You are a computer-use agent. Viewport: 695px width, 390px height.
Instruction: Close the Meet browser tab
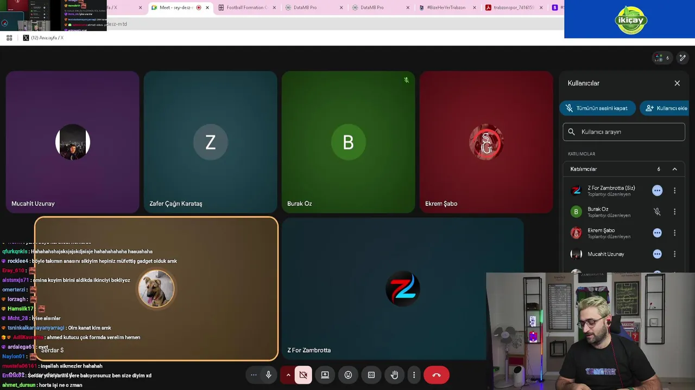[207, 8]
